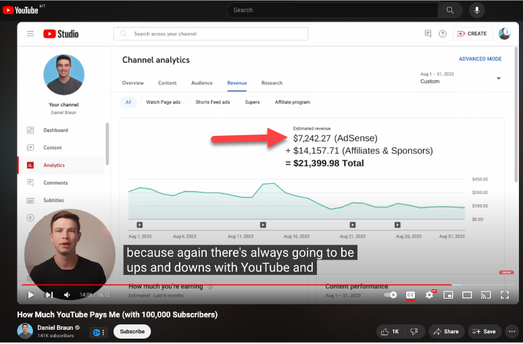Screen dimensions: 523x344
Task: Start voice search with microphone icon
Action: pyautogui.click(x=476, y=10)
